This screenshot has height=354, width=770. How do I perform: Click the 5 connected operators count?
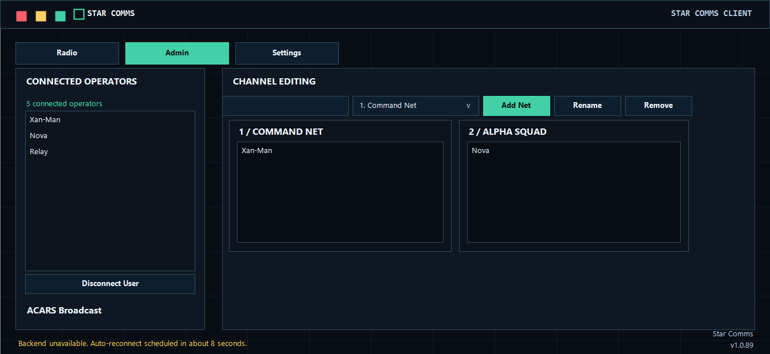[64, 104]
